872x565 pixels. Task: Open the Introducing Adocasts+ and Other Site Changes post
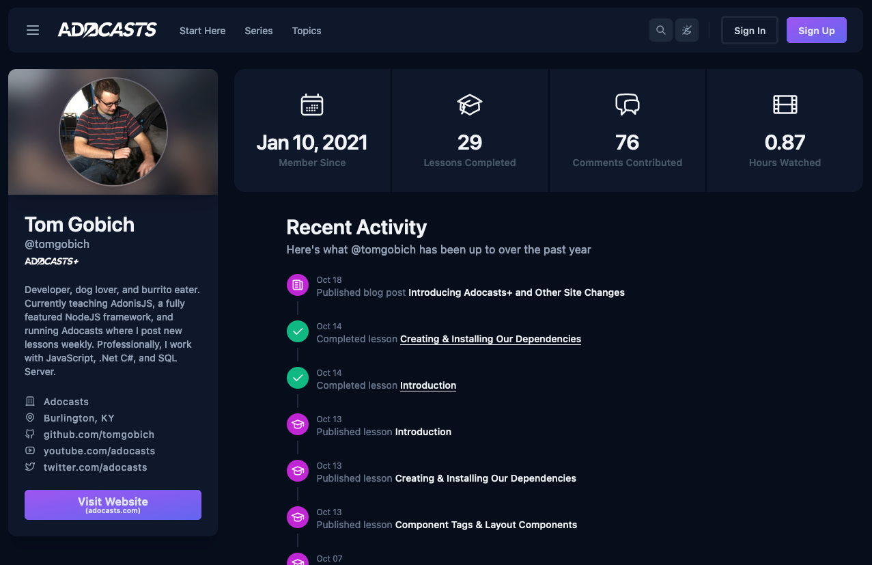(x=516, y=292)
